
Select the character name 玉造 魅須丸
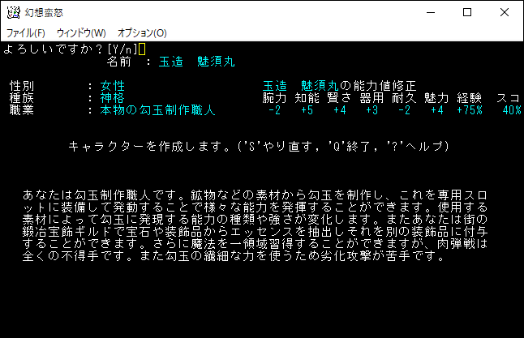[197, 62]
